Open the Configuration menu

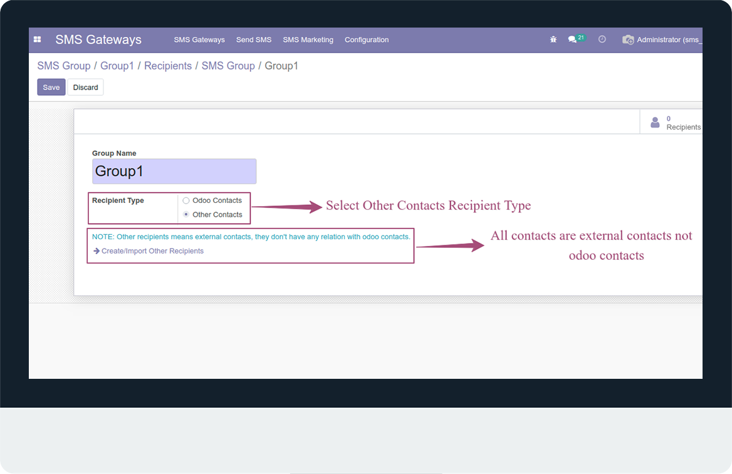[x=367, y=39]
